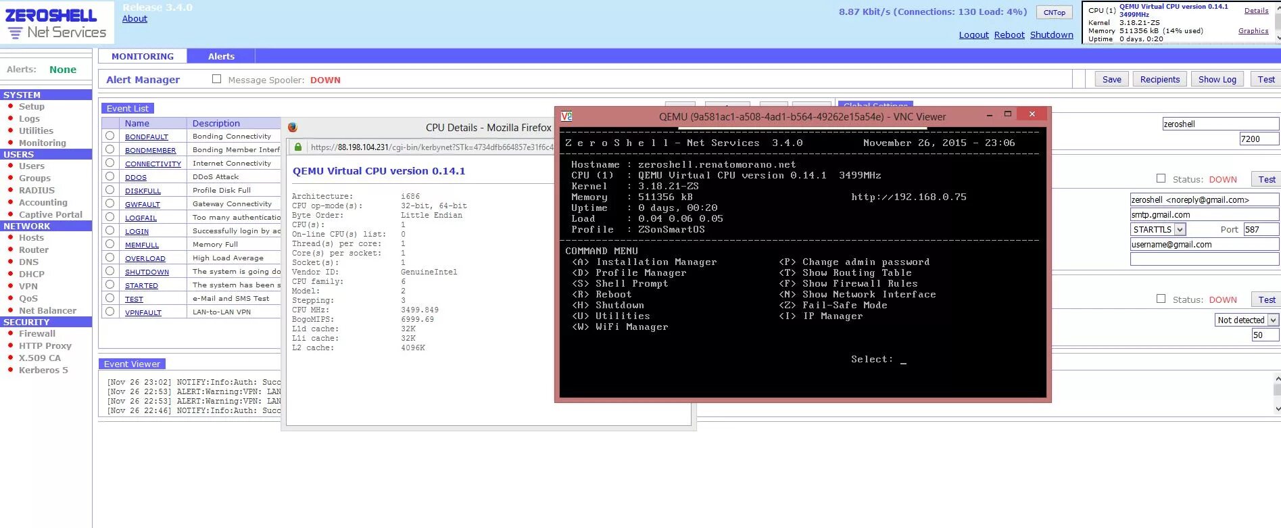The image size is (1281, 528).
Task: Open VPN in the sidebar
Action: (28, 286)
